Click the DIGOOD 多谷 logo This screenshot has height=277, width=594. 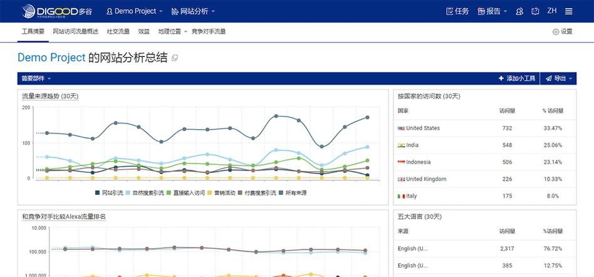(x=57, y=11)
